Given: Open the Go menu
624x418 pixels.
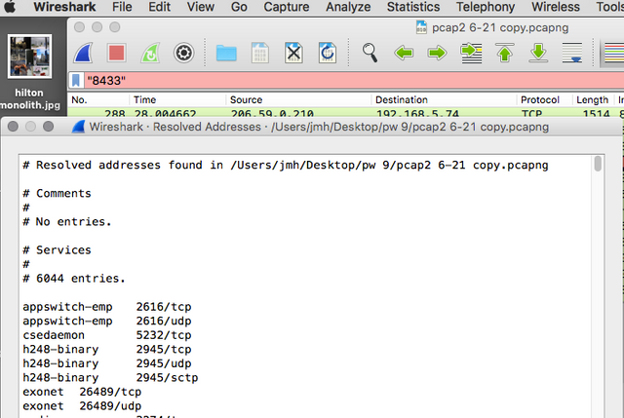Looking at the screenshot, I should click(239, 7).
